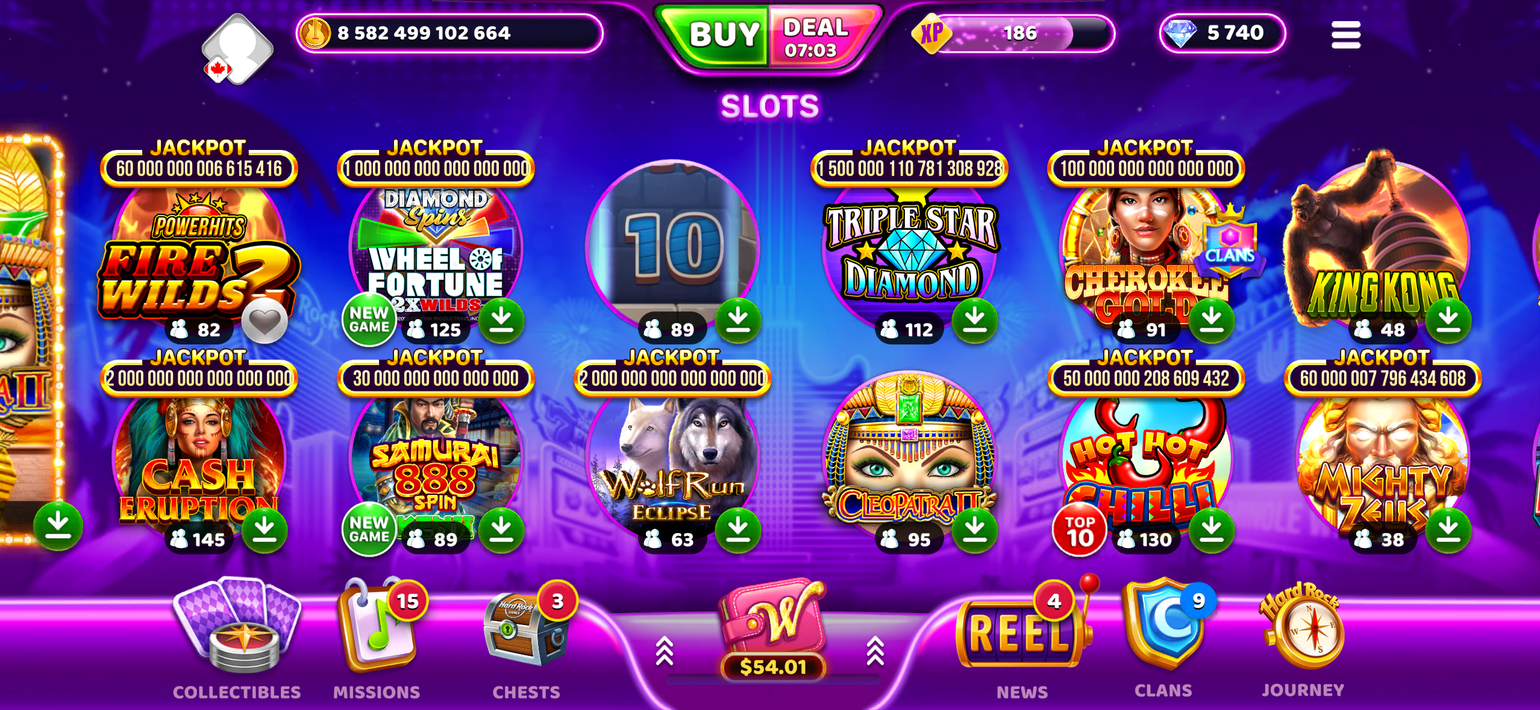Image resolution: width=1540 pixels, height=710 pixels.
Task: Expand panel with left double chevron arrows
Action: tap(665, 650)
